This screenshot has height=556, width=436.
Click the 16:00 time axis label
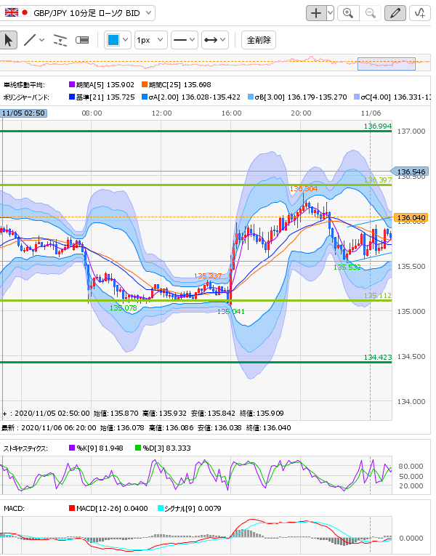[232, 113]
